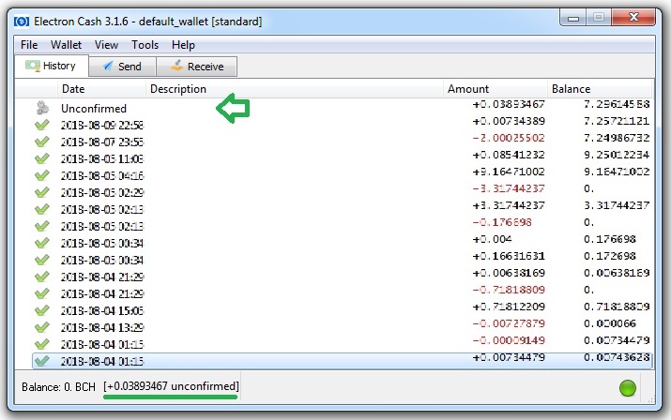
Task: Click the +9.16471002 amount
Action: click(x=509, y=172)
